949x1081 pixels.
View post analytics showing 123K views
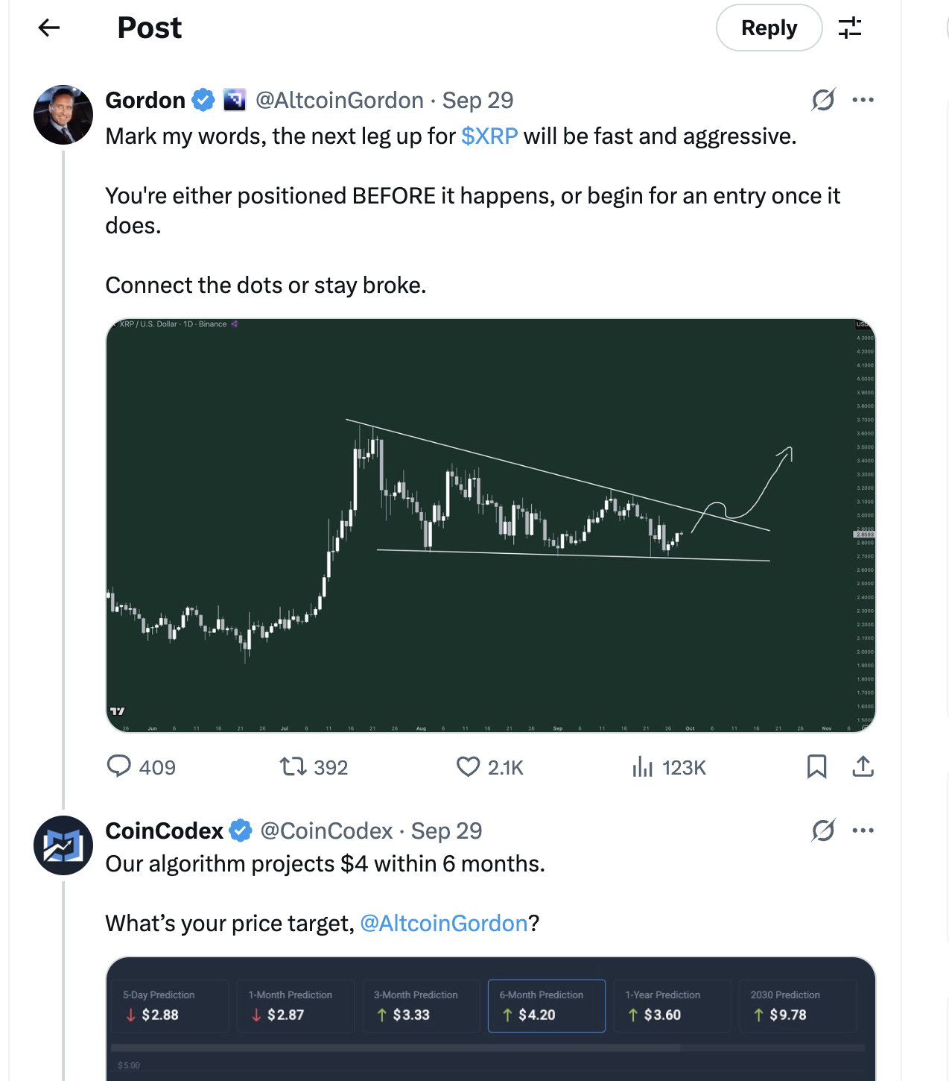[643, 766]
